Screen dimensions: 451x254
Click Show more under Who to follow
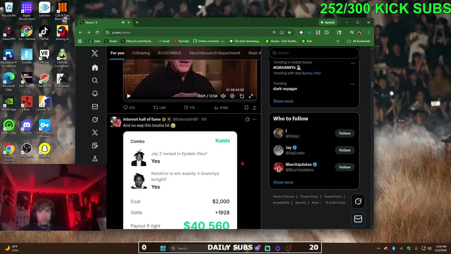283,182
